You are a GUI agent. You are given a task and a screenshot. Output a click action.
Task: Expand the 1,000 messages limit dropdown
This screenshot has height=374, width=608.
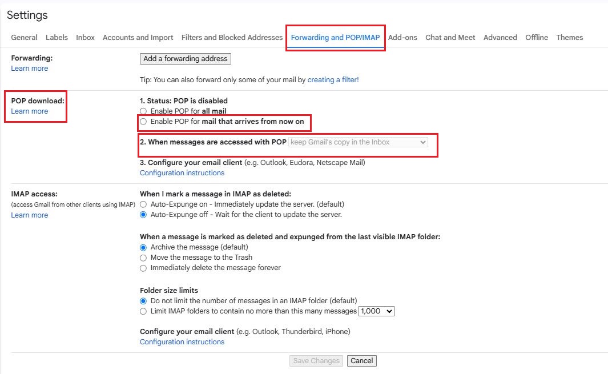[376, 311]
